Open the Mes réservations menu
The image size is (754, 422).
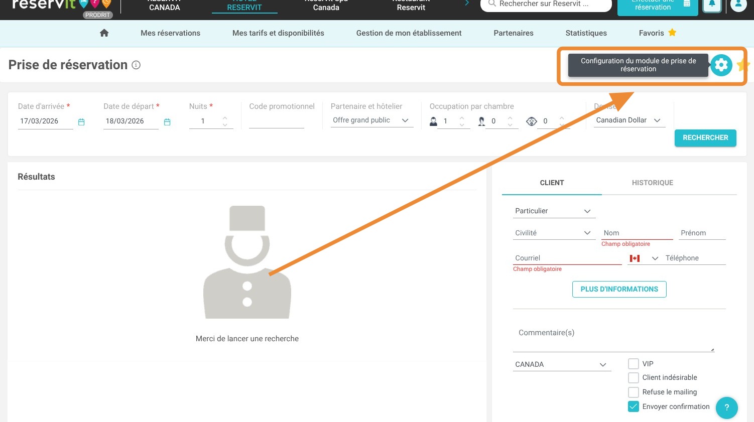[x=170, y=33]
